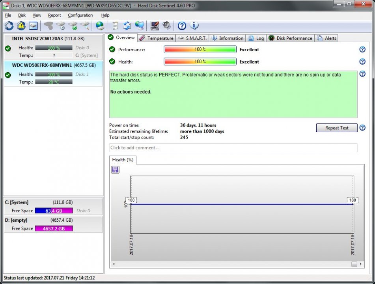Click the 'No actions needed.' status text
The height and width of the screenshot is (284, 375).
pyautogui.click(x=131, y=92)
